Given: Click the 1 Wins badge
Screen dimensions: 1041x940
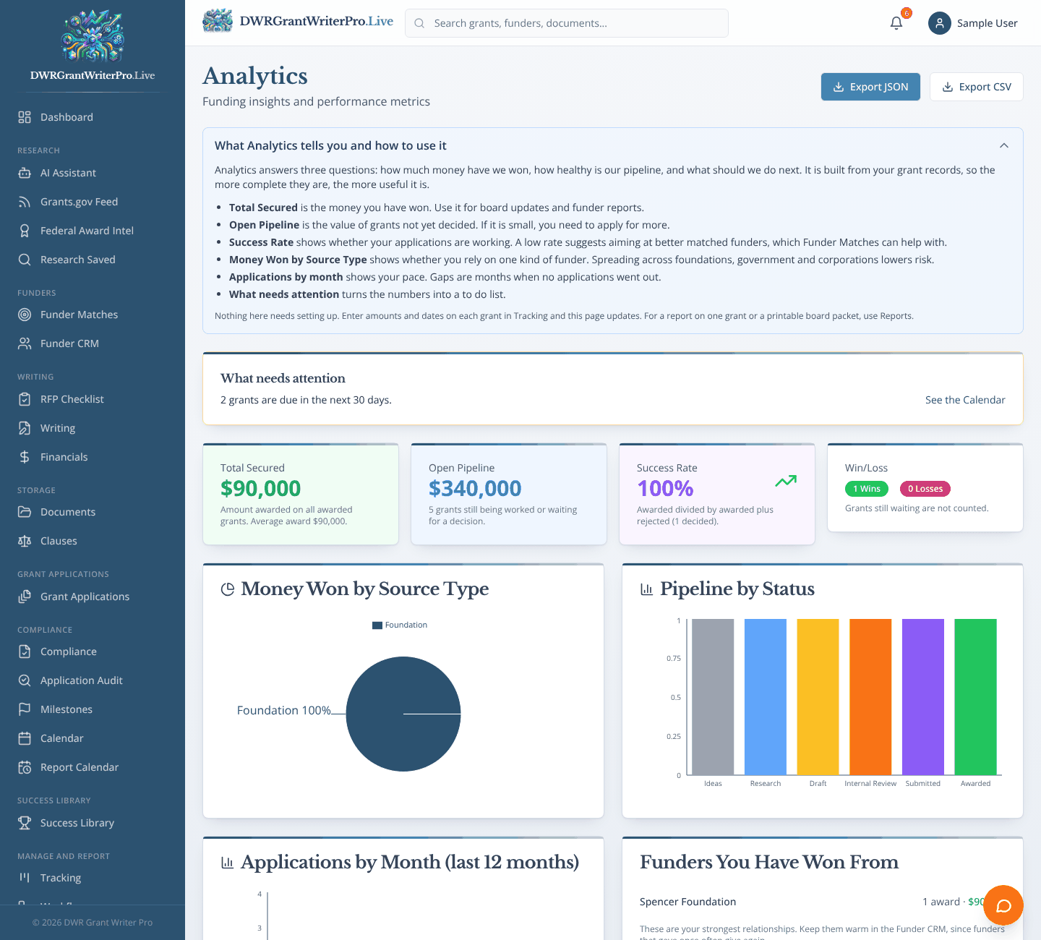Looking at the screenshot, I should [x=867, y=489].
